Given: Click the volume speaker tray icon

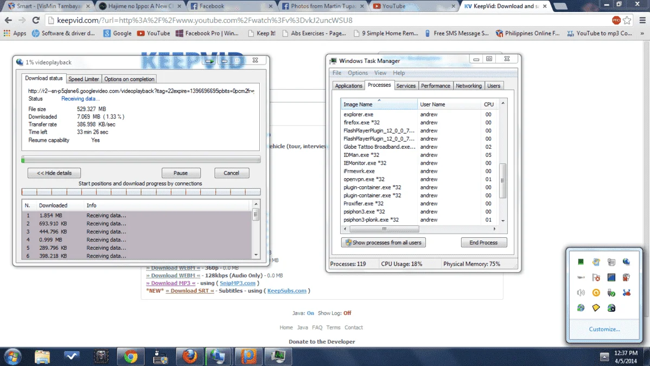Looking at the screenshot, I should coord(581,293).
